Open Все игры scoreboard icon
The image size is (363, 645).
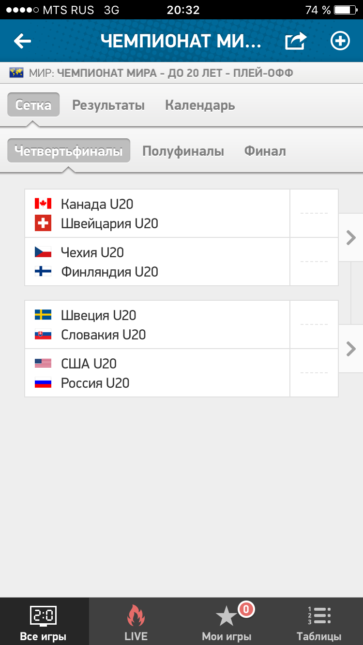coord(43,616)
